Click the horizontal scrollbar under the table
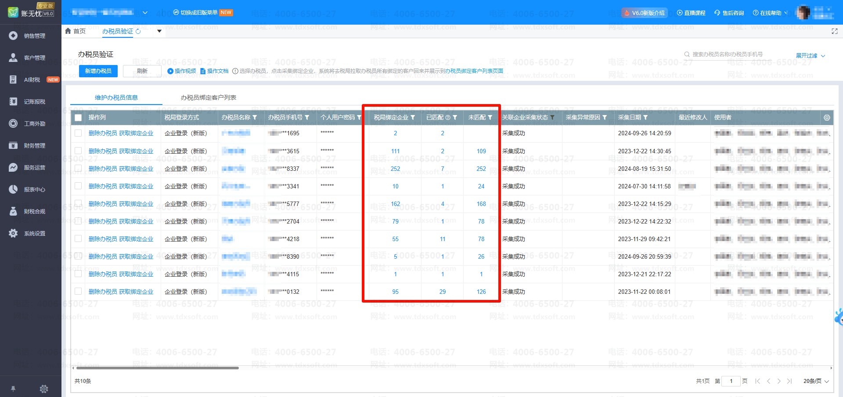843x397 pixels. (x=157, y=368)
